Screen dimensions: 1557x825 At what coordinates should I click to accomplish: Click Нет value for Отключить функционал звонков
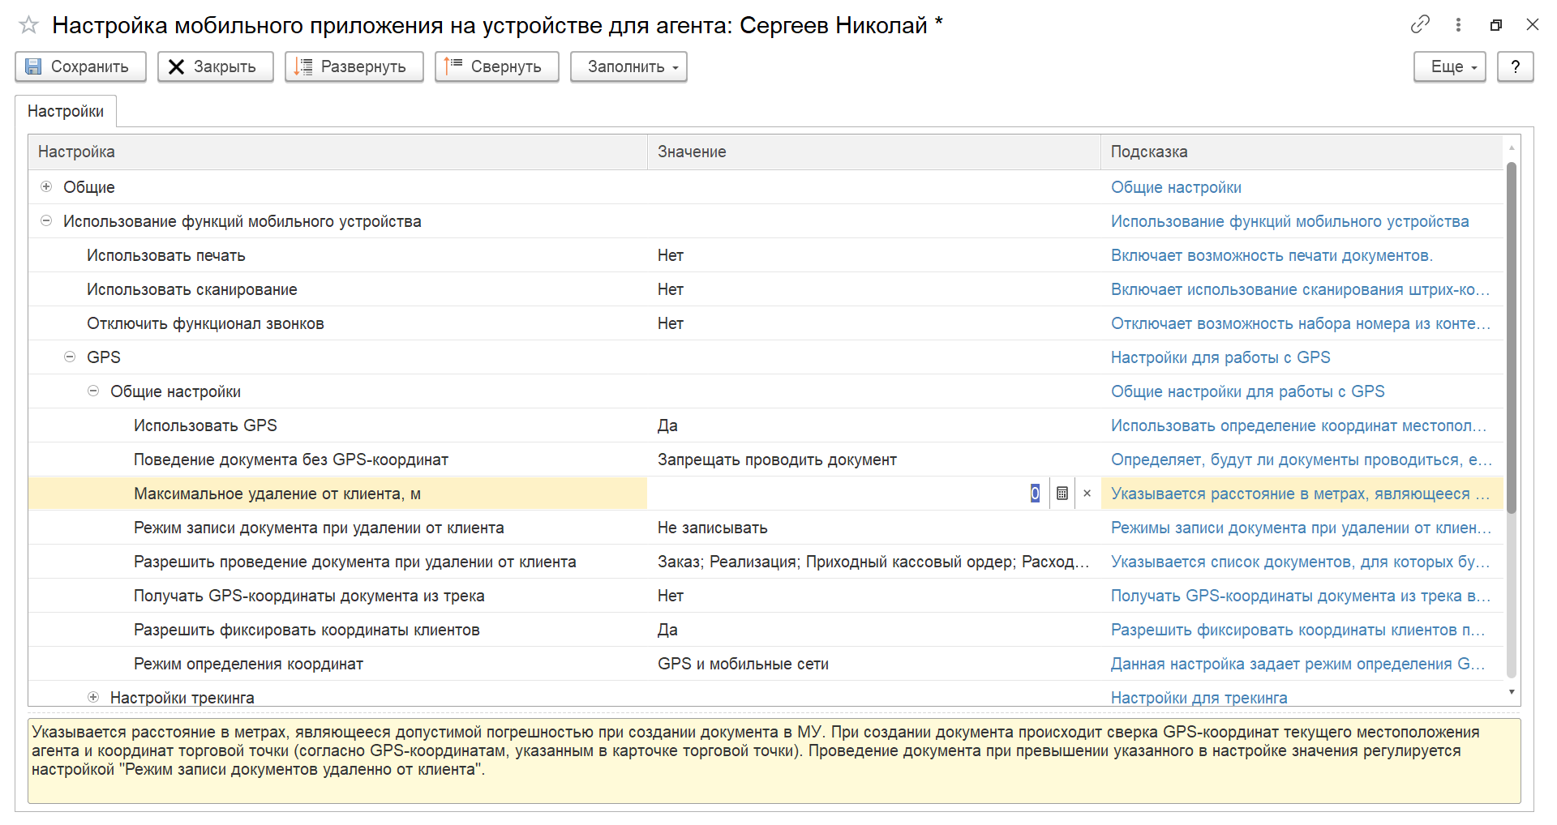coord(670,323)
